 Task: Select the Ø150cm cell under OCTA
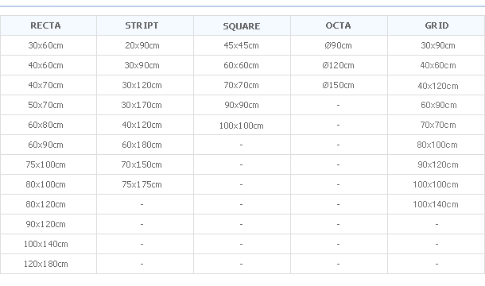pos(339,85)
